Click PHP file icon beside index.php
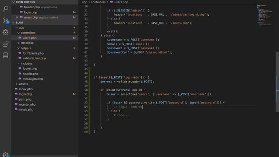The image size is (279, 157). (x=16, y=89)
